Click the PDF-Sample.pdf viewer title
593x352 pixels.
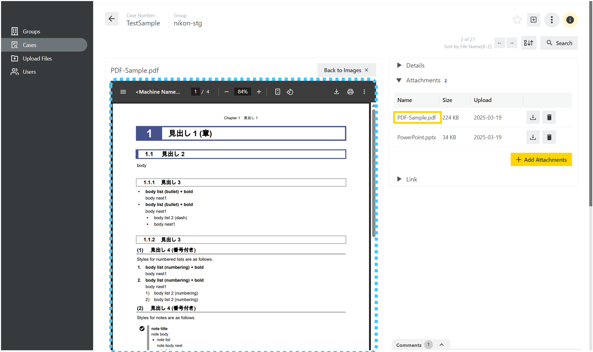[135, 70]
